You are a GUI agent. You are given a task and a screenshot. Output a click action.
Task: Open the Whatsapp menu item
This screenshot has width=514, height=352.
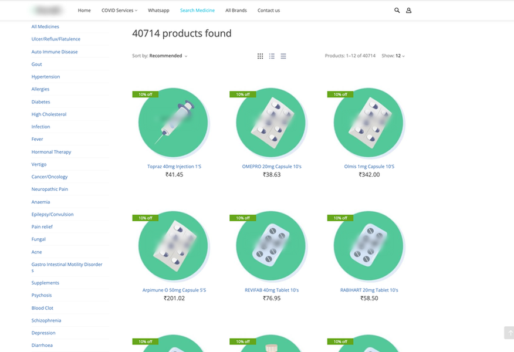158,11
